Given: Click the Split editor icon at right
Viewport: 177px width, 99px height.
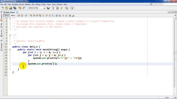Looking at the screenshot, I should coord(175,15).
